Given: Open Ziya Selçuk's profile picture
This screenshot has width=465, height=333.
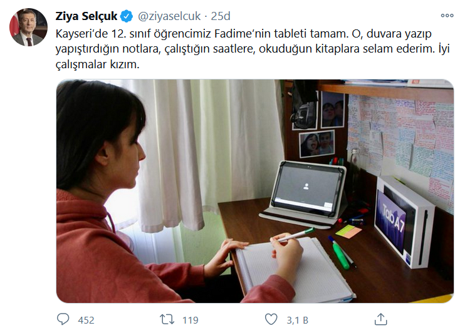Looking at the screenshot, I should pyautogui.click(x=28, y=28).
